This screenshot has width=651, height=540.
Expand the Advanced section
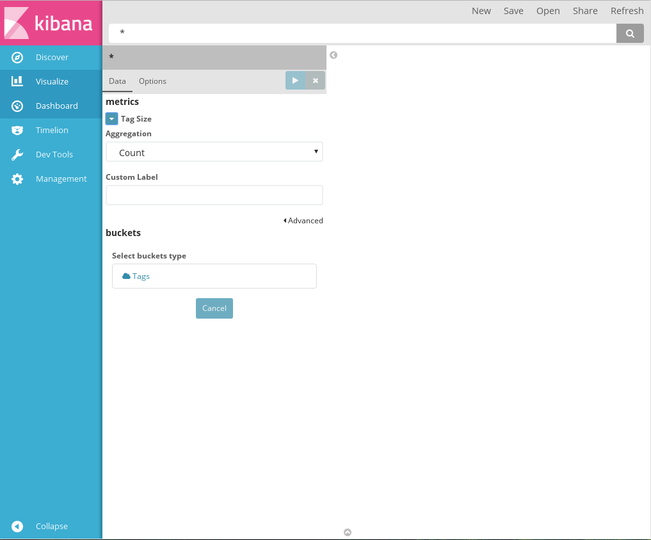(x=303, y=220)
